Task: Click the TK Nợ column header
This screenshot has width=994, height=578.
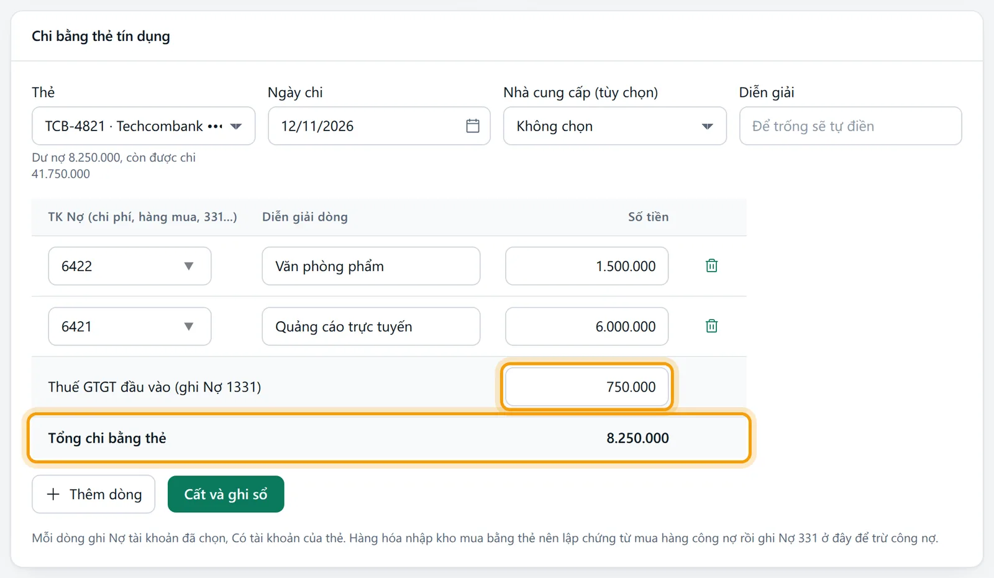Action: (x=142, y=217)
